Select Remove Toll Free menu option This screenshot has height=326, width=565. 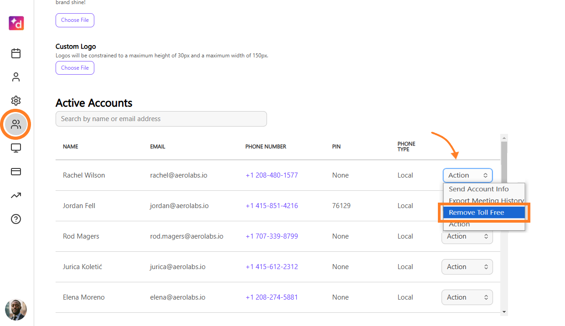(x=484, y=213)
